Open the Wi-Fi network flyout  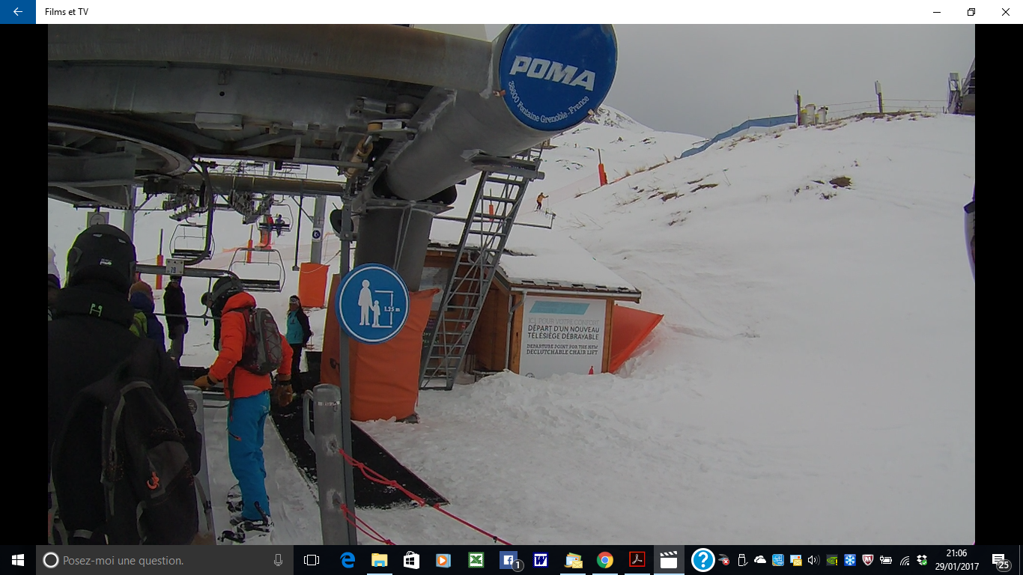tap(905, 560)
